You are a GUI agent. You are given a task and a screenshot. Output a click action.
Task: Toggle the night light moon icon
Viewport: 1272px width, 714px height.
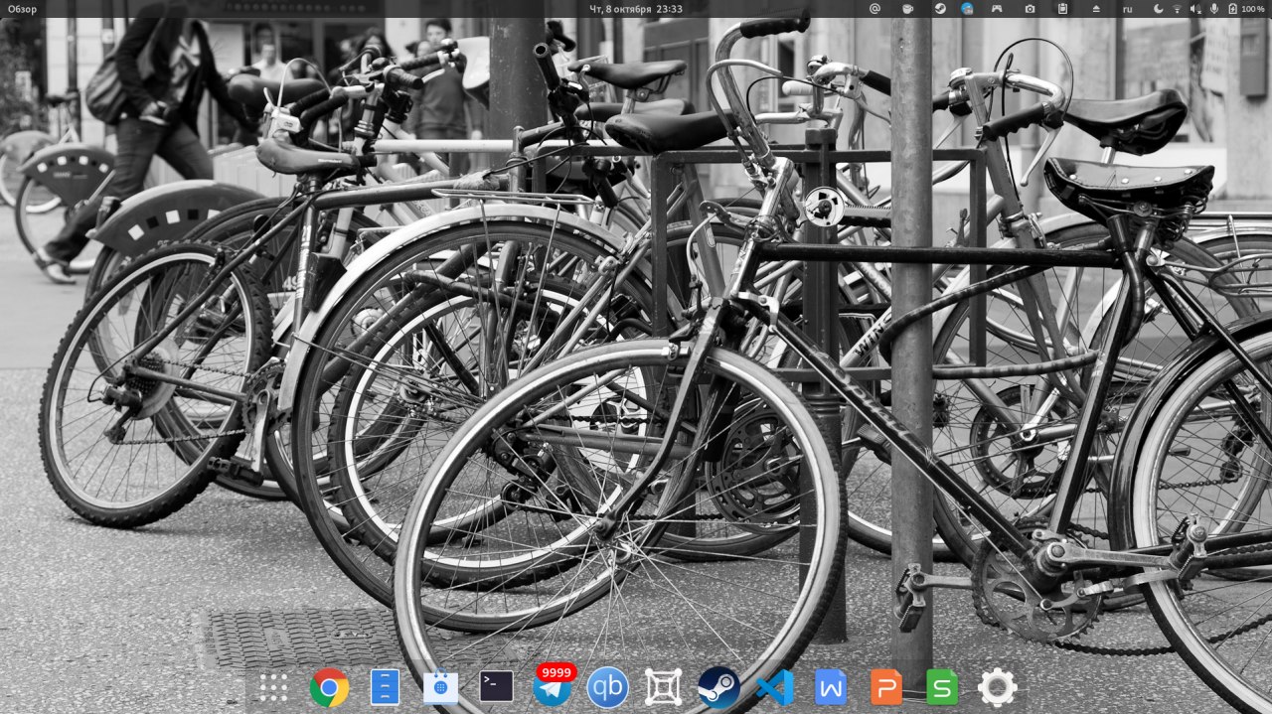point(1159,9)
